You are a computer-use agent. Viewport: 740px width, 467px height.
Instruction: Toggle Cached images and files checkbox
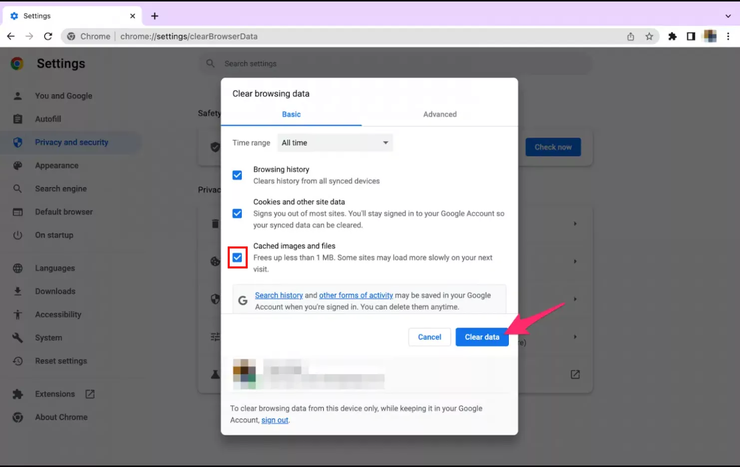[237, 257]
